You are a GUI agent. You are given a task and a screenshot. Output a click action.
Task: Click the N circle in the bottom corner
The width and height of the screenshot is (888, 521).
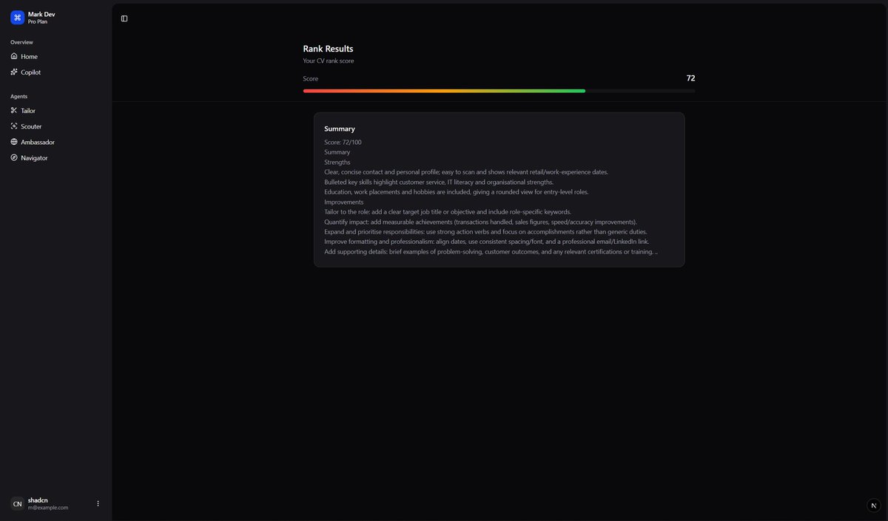click(874, 505)
